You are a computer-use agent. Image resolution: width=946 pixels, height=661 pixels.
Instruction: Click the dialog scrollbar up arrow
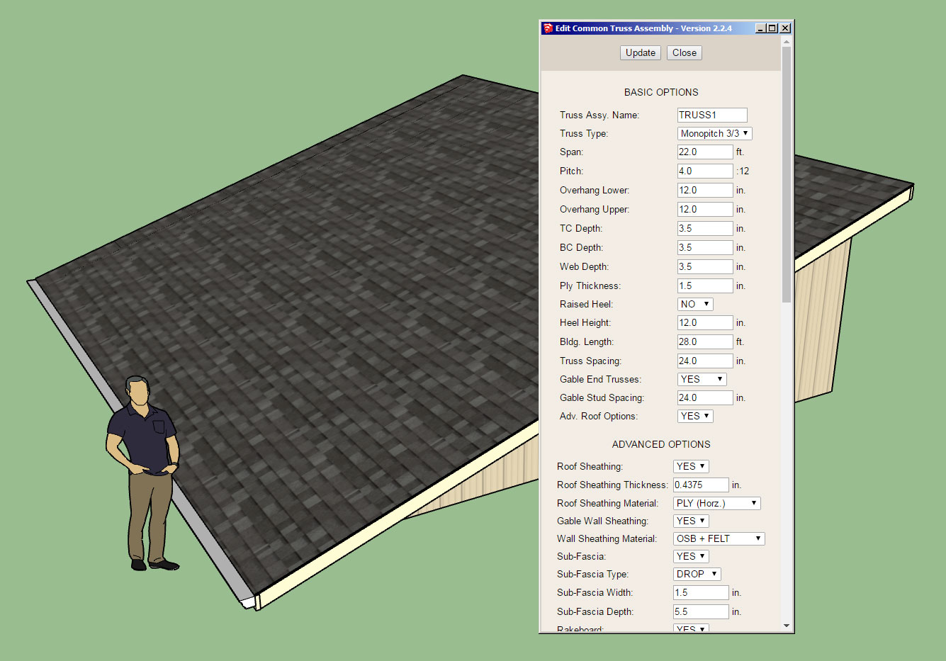pos(787,42)
